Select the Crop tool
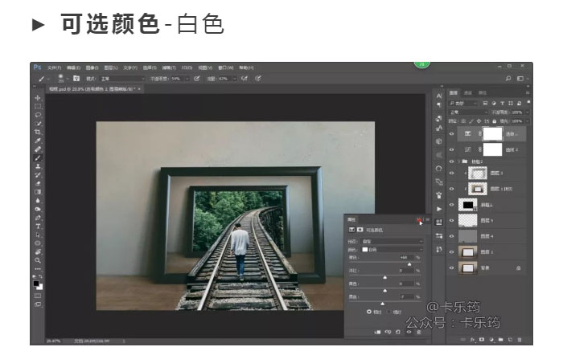Screen dimensions: 563x347 [38, 132]
